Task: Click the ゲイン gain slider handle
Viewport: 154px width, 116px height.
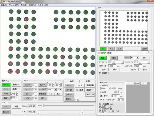Action: tap(83, 111)
